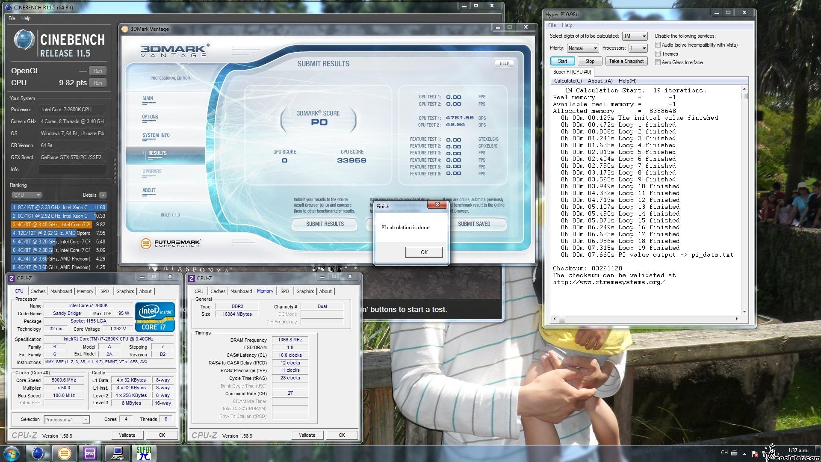The image size is (821, 462).
Task: Click the Windows Start orb
Action: pyautogui.click(x=12, y=453)
